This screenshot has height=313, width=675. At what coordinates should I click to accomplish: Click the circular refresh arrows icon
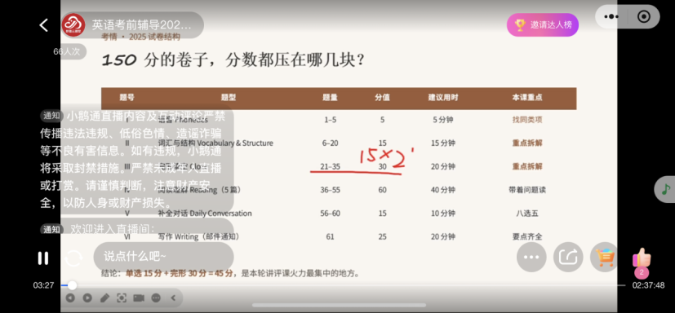[73, 258]
